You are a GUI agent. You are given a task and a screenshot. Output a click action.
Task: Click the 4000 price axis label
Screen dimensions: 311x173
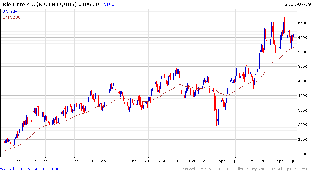[x=303, y=96]
